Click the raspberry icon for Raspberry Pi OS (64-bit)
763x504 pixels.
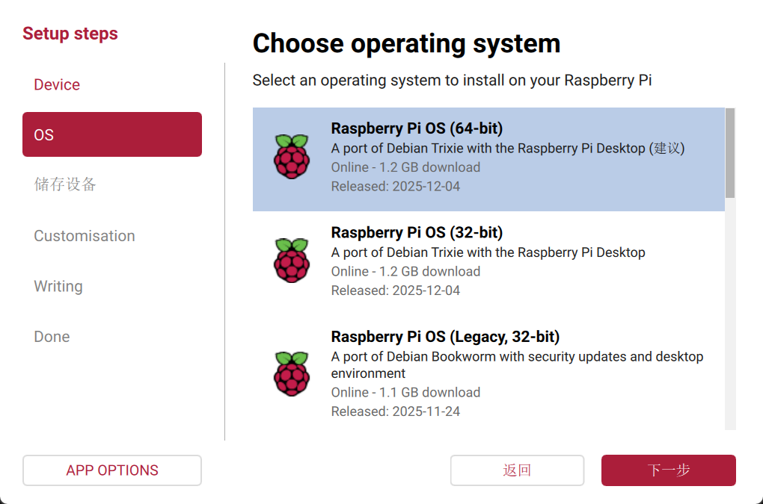pyautogui.click(x=291, y=157)
